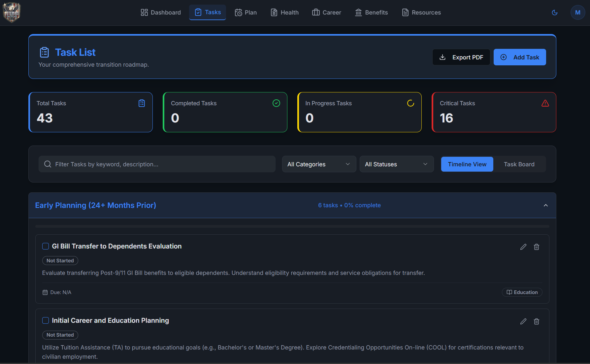Check the GI Bill Transfer task checkbox
Image resolution: width=590 pixels, height=364 pixels.
tap(46, 246)
